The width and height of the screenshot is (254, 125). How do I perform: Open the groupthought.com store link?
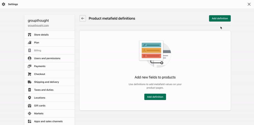click(x=38, y=25)
